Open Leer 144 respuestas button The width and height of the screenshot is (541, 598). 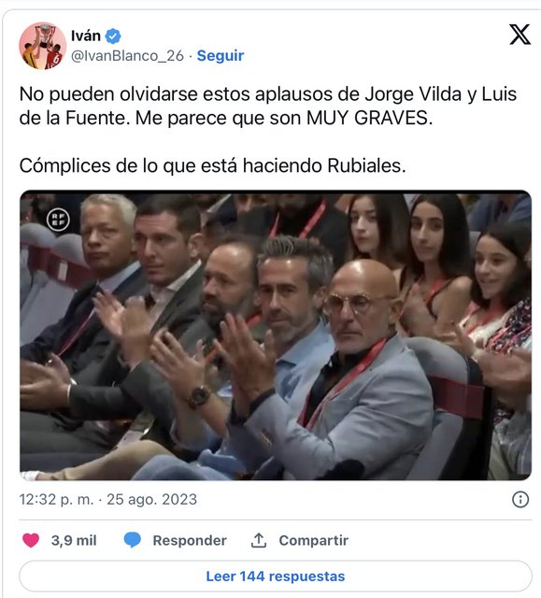(276, 577)
